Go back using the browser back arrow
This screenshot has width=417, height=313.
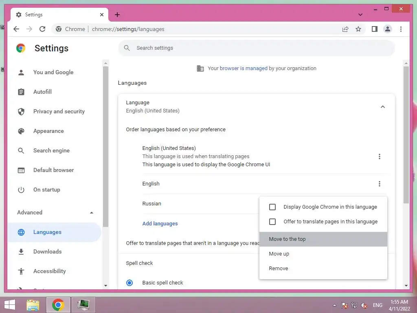[16, 29]
